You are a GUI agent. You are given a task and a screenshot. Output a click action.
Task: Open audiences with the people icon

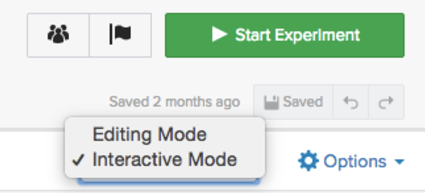[58, 35]
